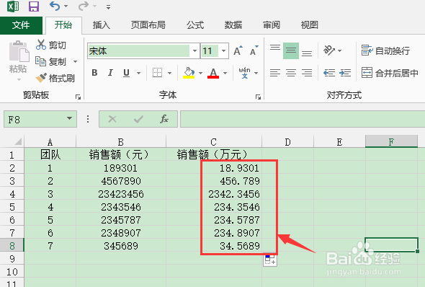This screenshot has width=425, height=287.
Task: Open the Customize Quick Access Toolbar arrow
Action: click(108, 6)
